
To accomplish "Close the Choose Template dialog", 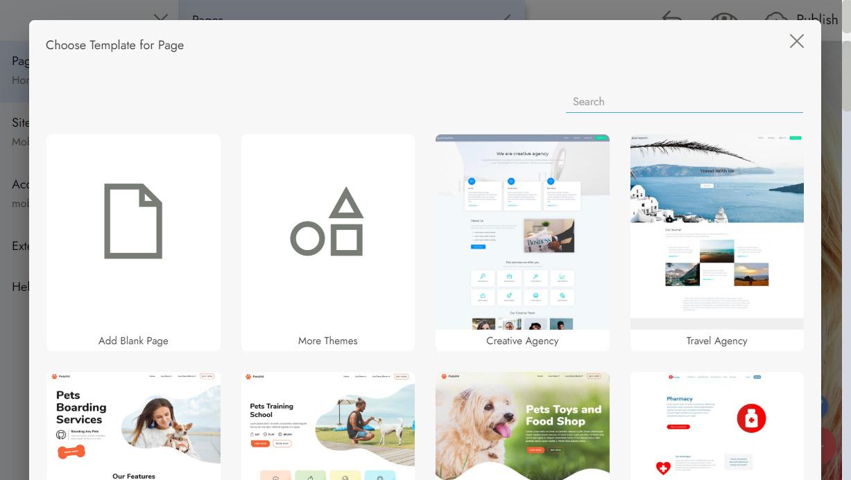I will (x=796, y=42).
